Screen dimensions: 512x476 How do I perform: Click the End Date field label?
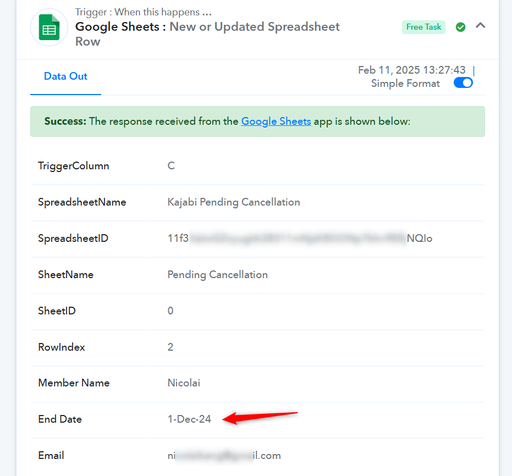pyautogui.click(x=60, y=419)
